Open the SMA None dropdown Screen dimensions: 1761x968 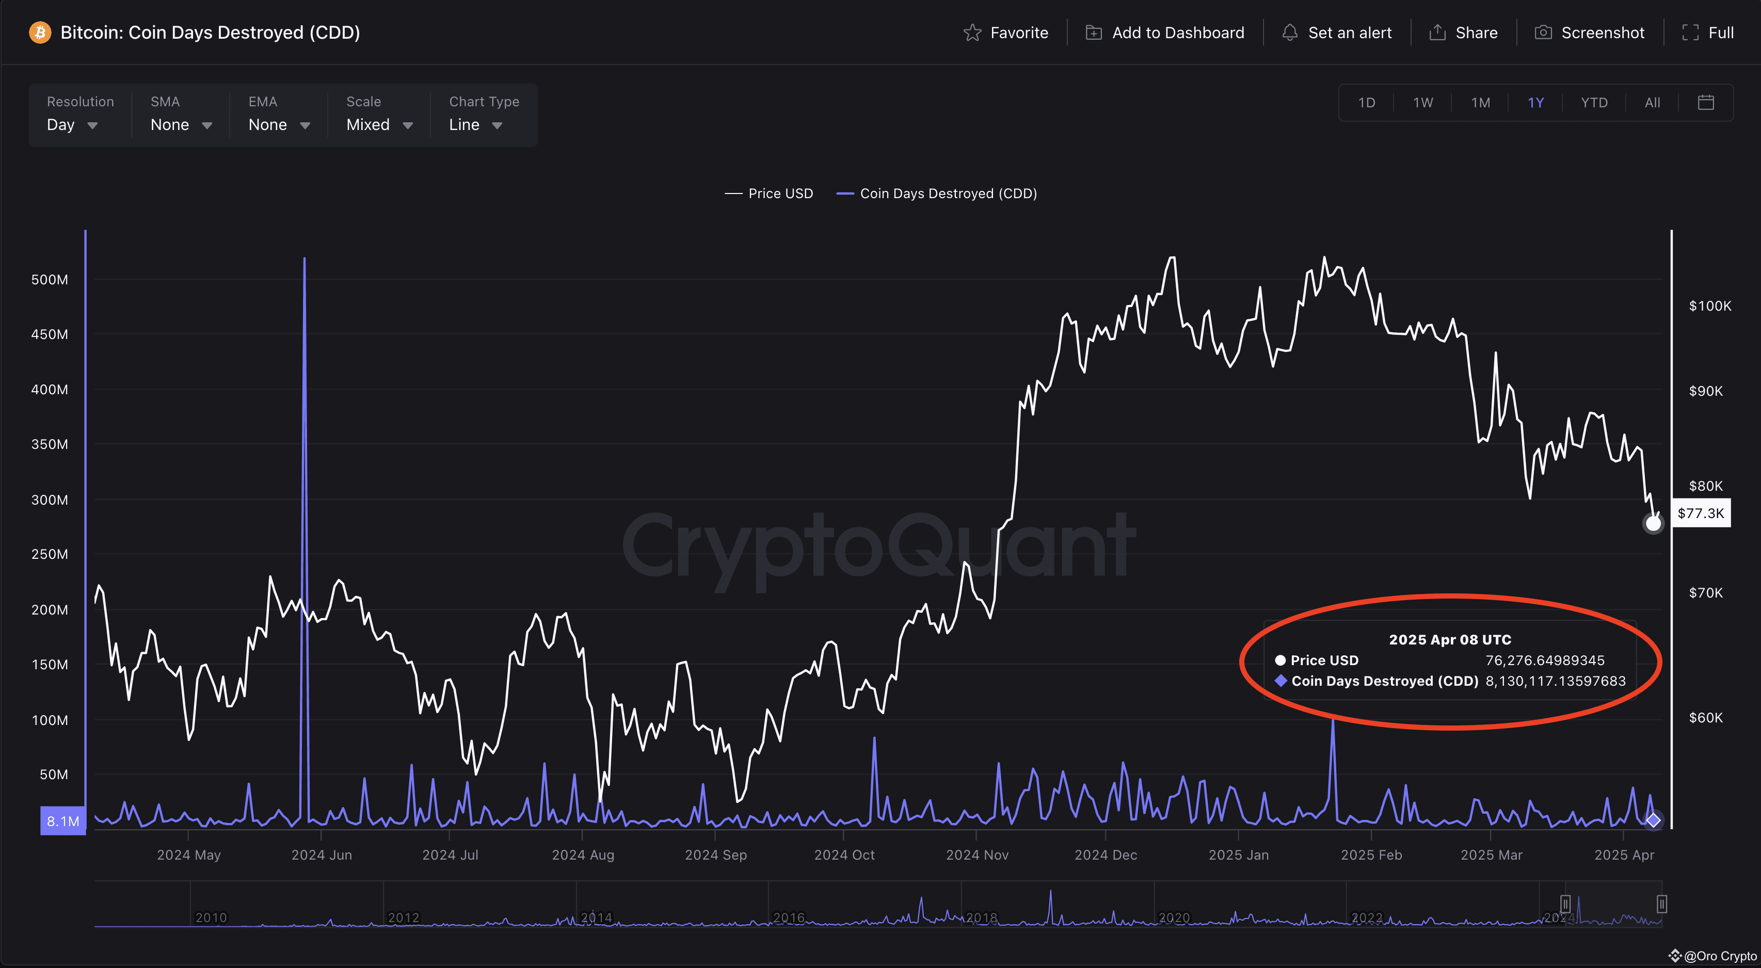coord(181,124)
